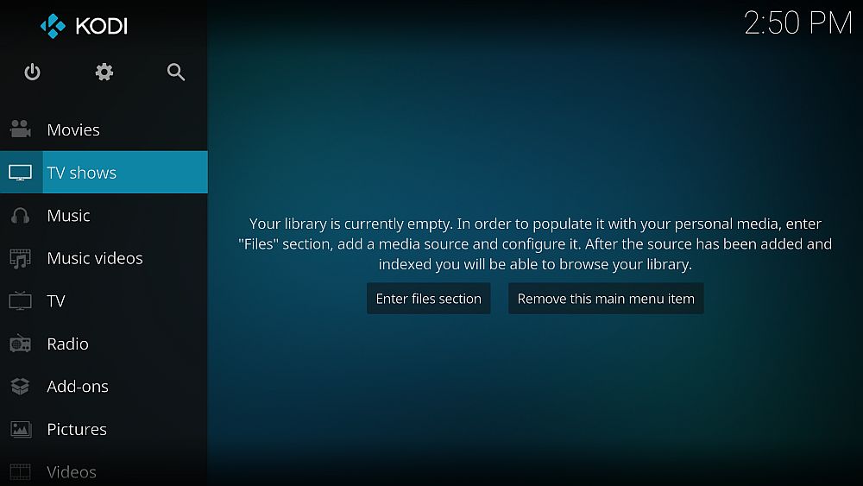Open the Videos menu label

(x=72, y=471)
